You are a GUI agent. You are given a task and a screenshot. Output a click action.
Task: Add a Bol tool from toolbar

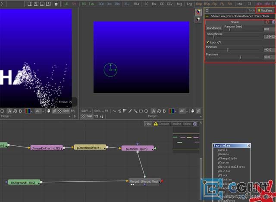point(154,4)
